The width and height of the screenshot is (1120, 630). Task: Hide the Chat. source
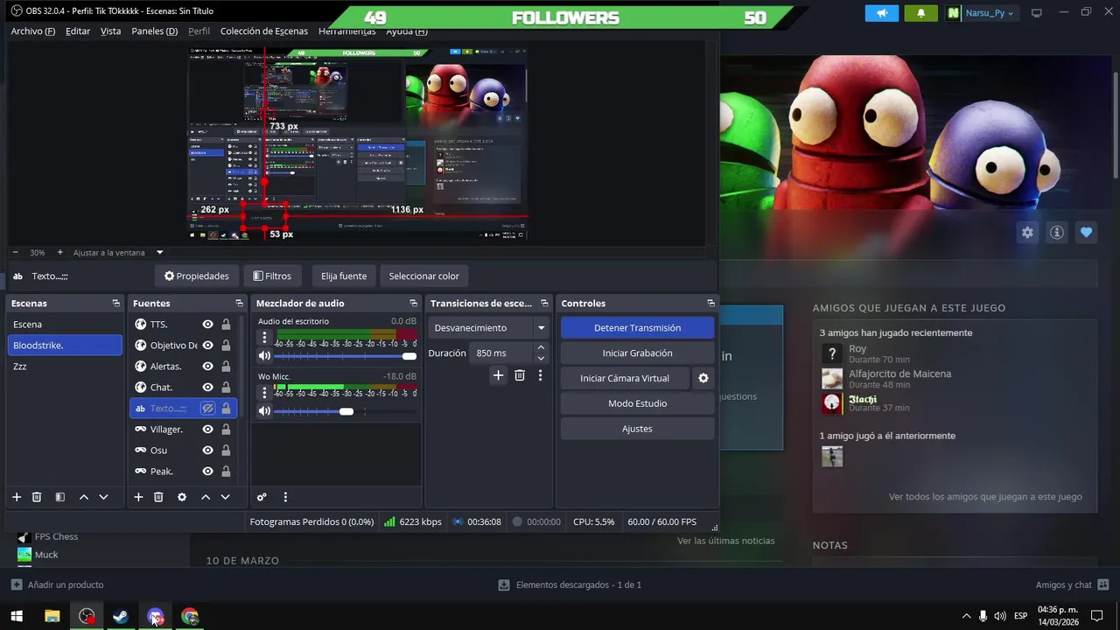(x=207, y=387)
